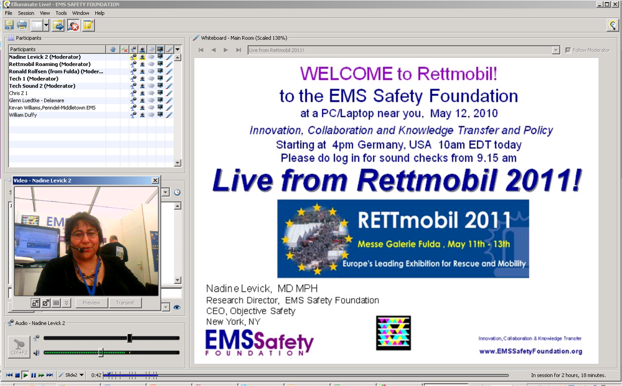Toggle whiteboard permission for Chris Z 1
The image size is (622, 386).
coord(169,93)
